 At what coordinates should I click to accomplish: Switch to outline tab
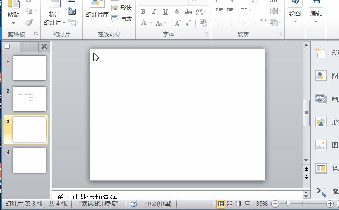pos(26,46)
